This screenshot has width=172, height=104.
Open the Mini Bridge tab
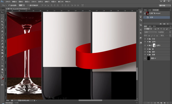click(9, 103)
